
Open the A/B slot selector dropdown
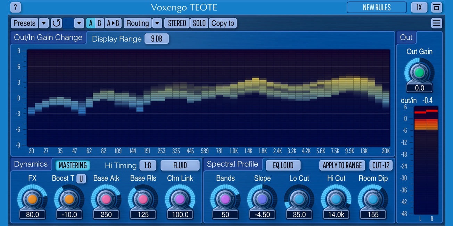[x=79, y=23]
